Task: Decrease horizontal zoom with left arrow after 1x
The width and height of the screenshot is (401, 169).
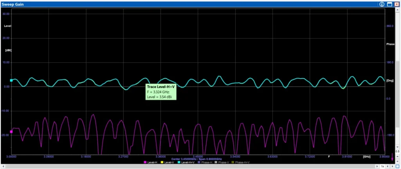Action: point(387,166)
